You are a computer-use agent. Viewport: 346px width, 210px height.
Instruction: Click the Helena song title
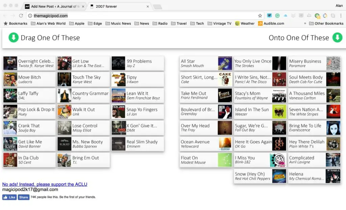(x=296, y=174)
